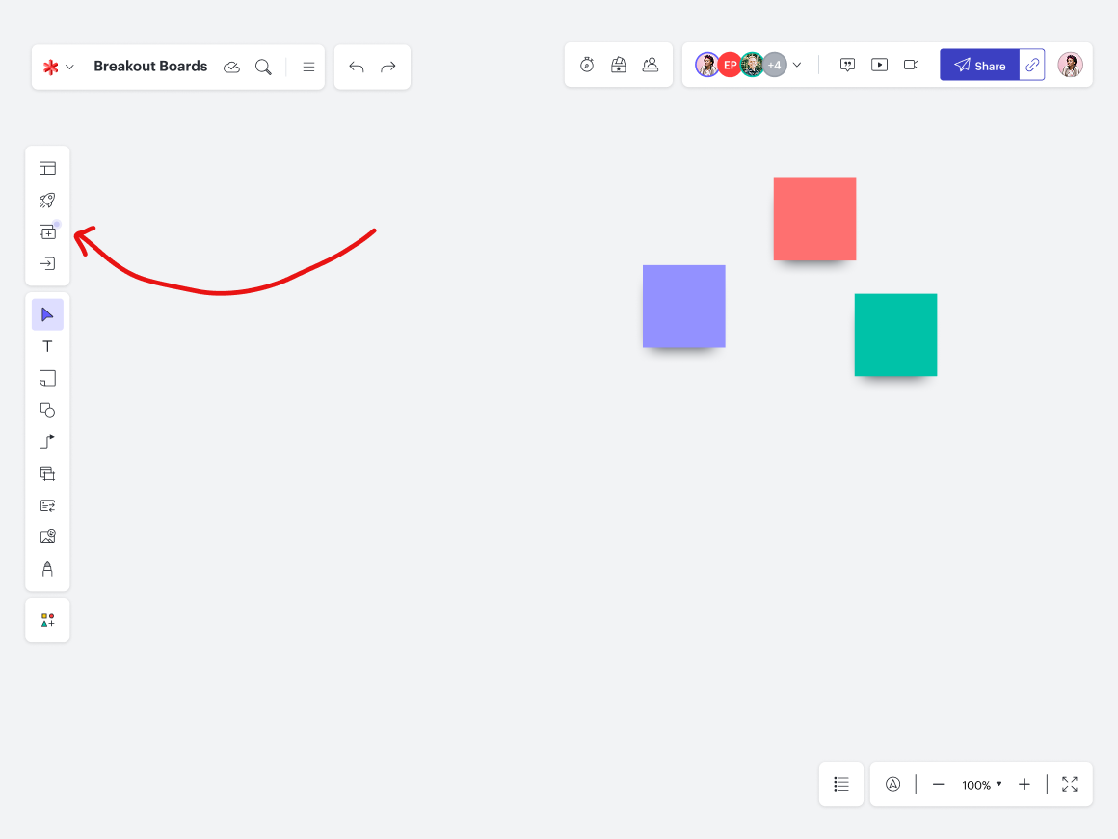The width and height of the screenshot is (1118, 839).
Task: Choose the Shapes tool
Action: pos(47,410)
